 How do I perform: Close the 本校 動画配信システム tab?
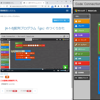[x=21, y=3]
